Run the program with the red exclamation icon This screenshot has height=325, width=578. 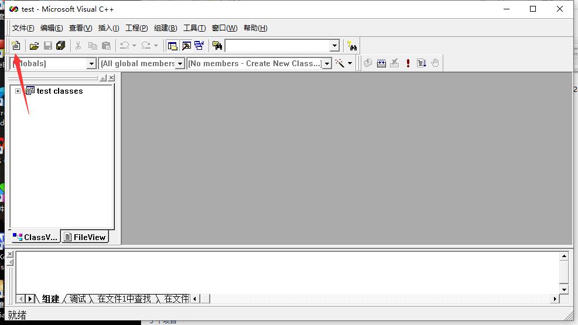point(408,63)
